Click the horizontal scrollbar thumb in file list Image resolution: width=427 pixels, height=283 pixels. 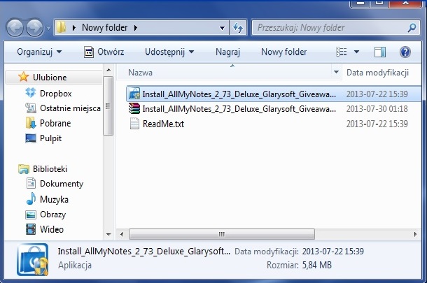pos(222,234)
